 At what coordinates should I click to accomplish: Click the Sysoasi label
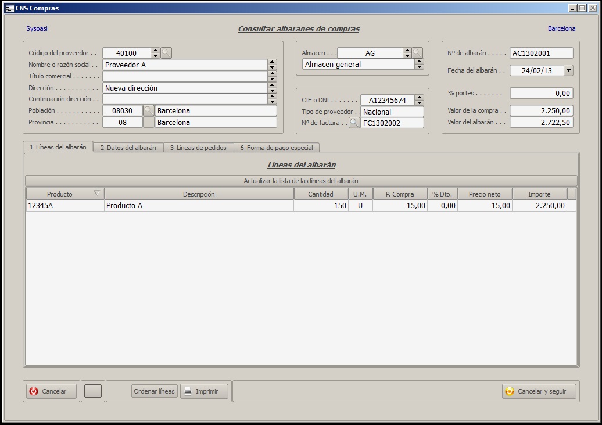pos(37,28)
